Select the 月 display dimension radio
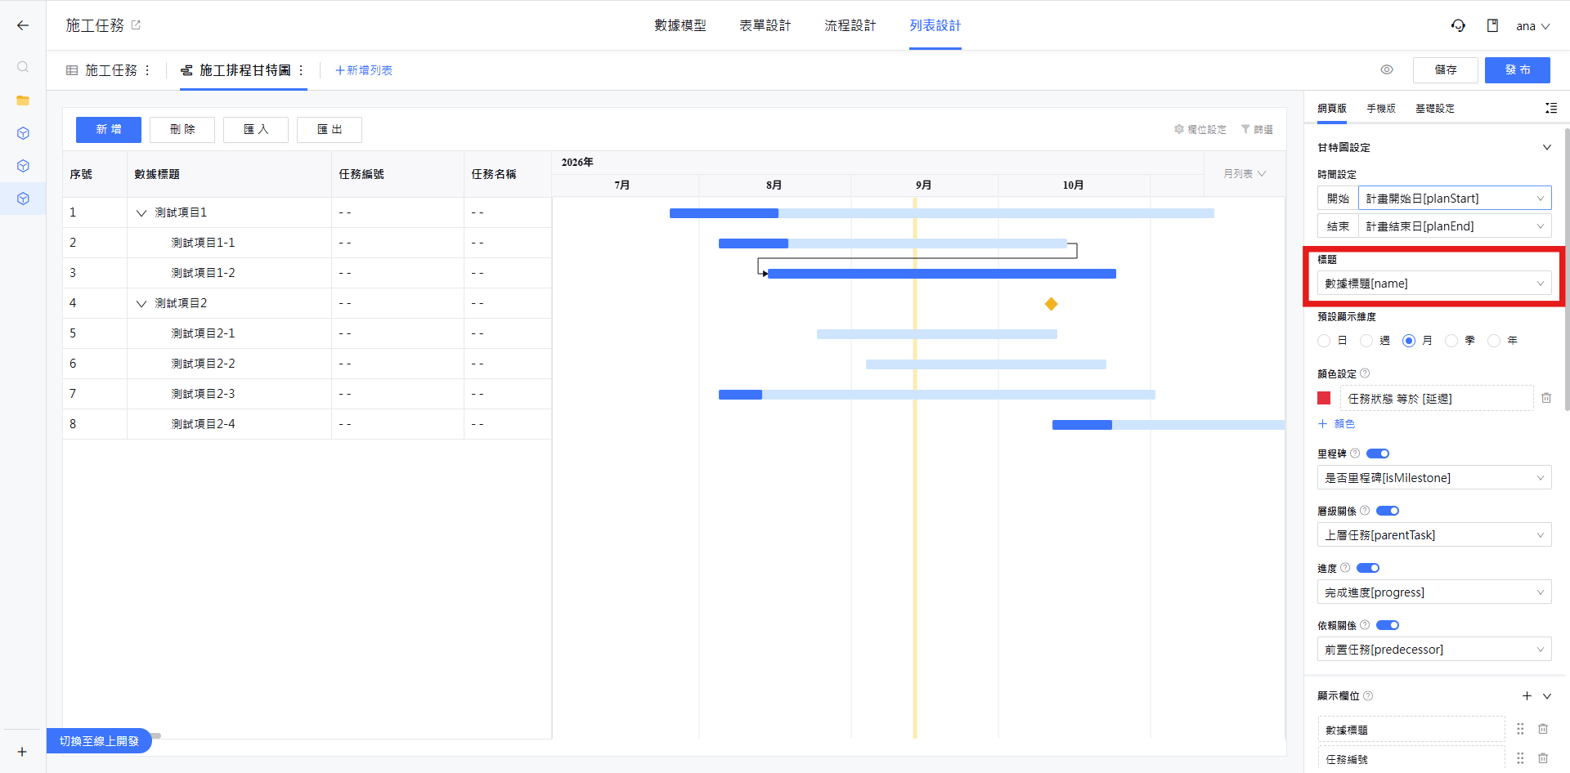The height and width of the screenshot is (773, 1570). coord(1409,341)
